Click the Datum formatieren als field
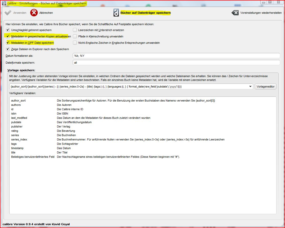The image size is (285, 228). pos(176,56)
